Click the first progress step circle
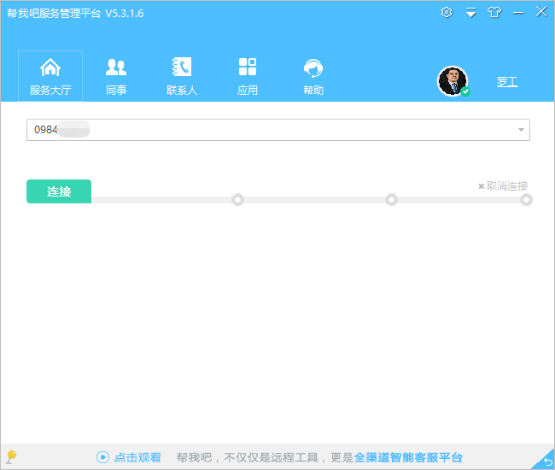Screen dimensions: 555x470 [x=238, y=200]
